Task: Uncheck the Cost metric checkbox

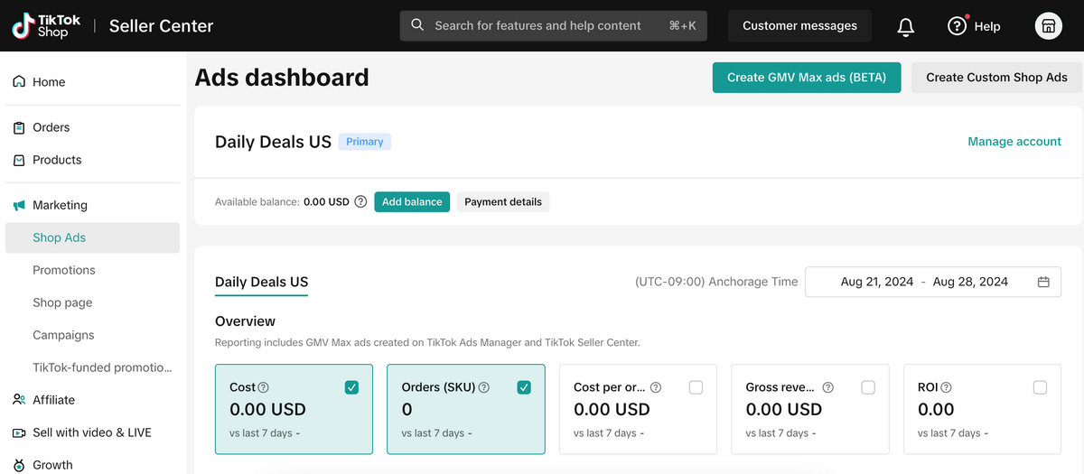Action: point(351,387)
